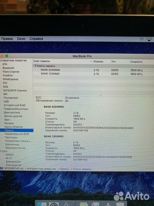Click the AirPlay display icon
The height and width of the screenshot is (206, 154).
[149, 39]
